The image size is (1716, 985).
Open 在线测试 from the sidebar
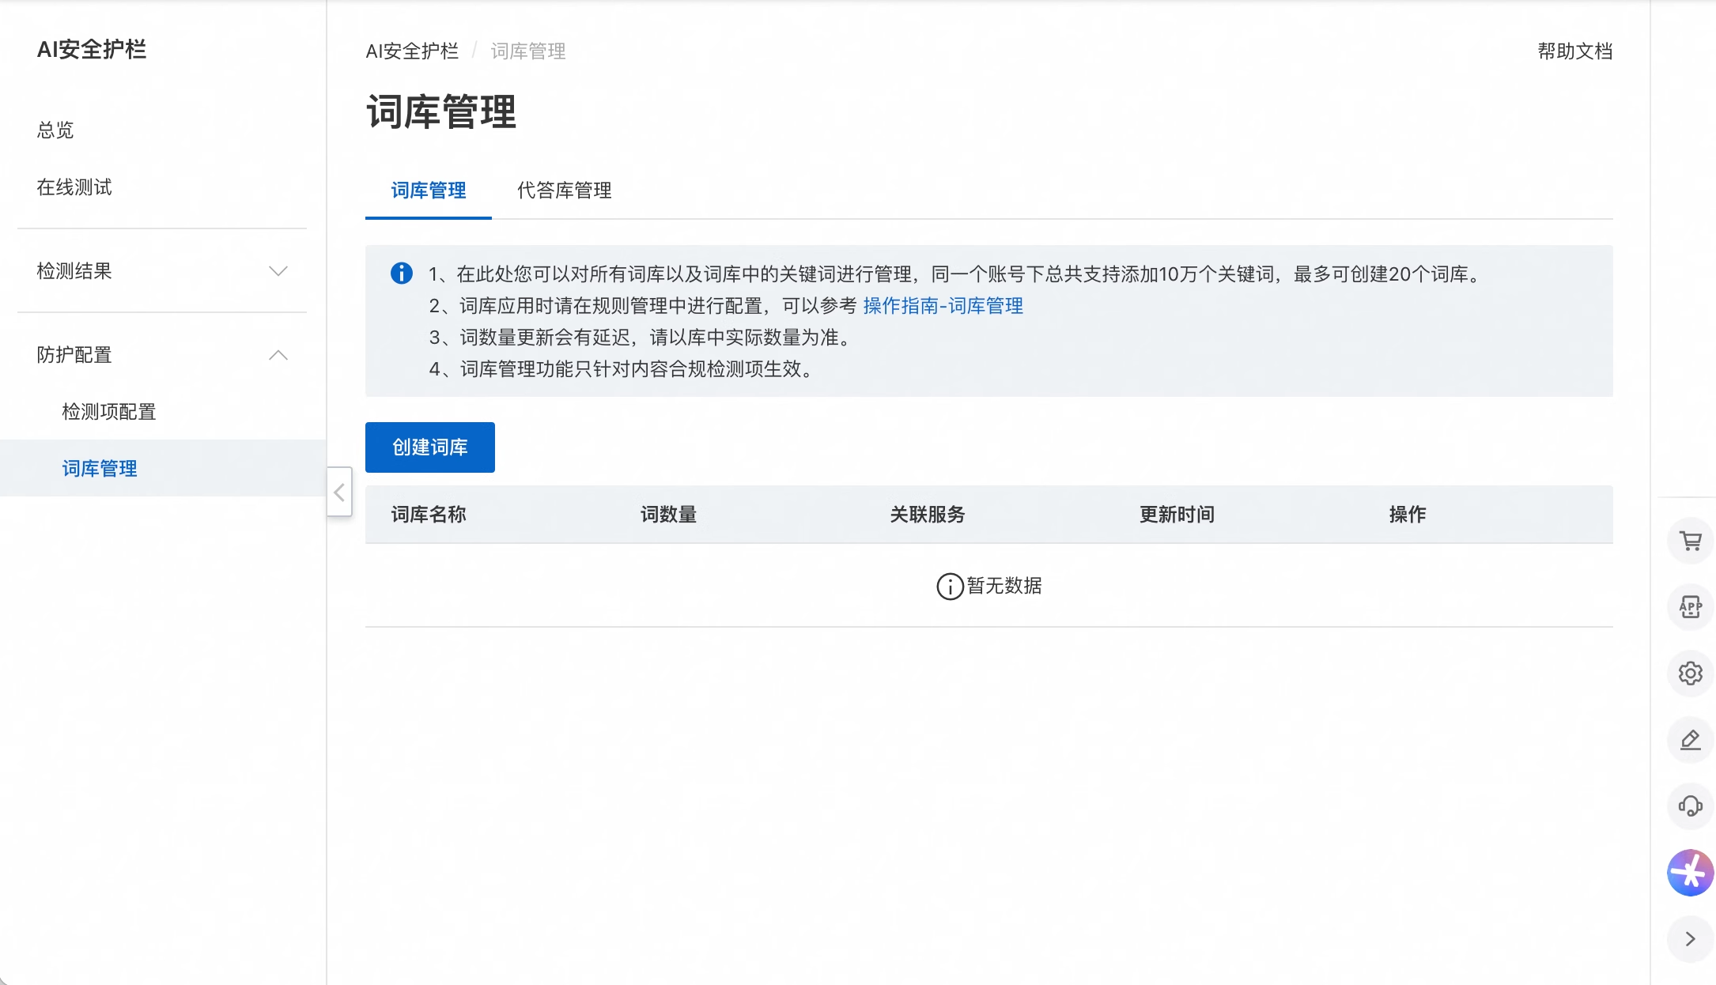pos(75,187)
